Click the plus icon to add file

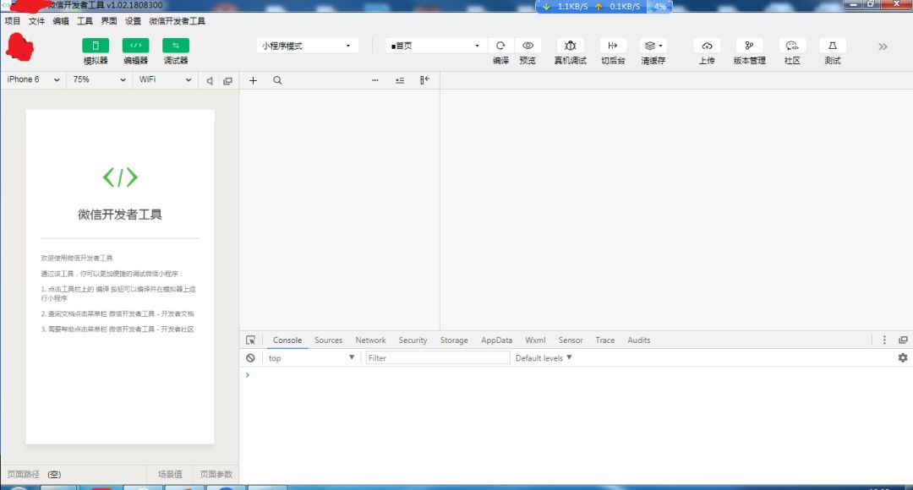[253, 80]
